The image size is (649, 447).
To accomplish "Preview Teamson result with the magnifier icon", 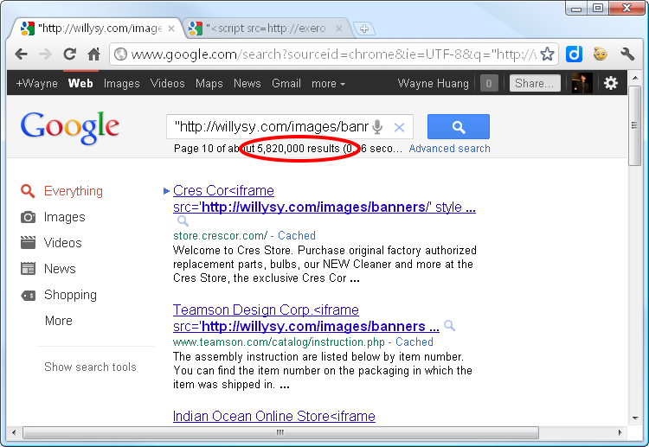I will tap(449, 326).
